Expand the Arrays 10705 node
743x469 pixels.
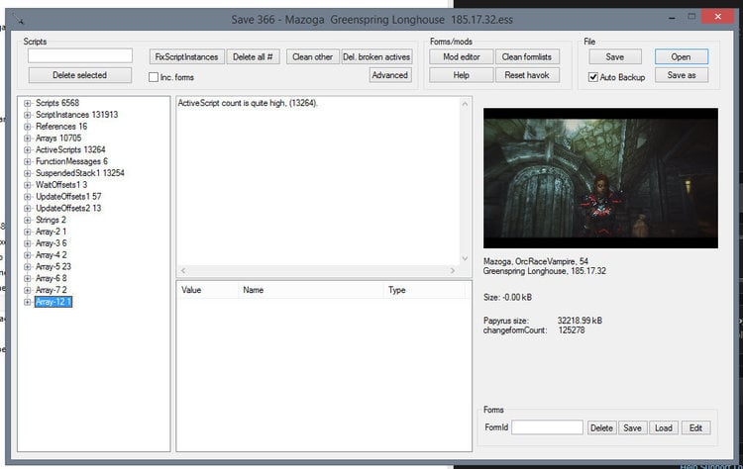tap(28, 139)
